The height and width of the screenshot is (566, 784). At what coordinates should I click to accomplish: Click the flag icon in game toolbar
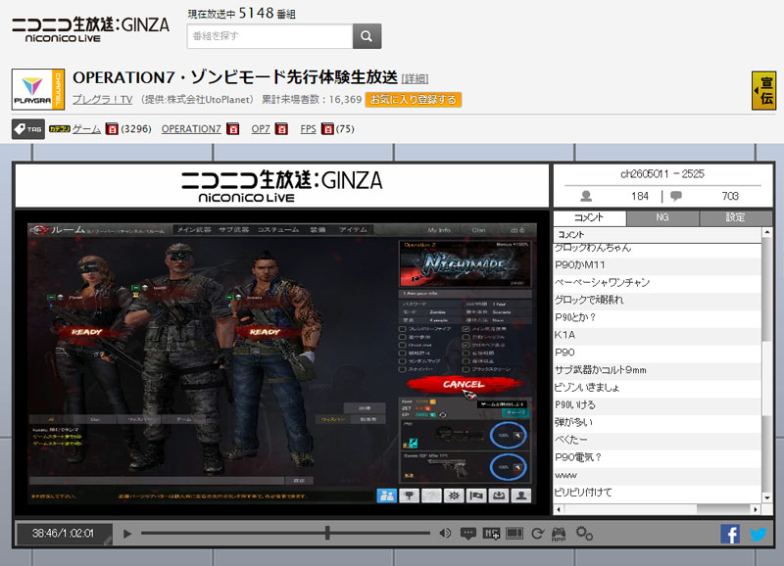(476, 495)
